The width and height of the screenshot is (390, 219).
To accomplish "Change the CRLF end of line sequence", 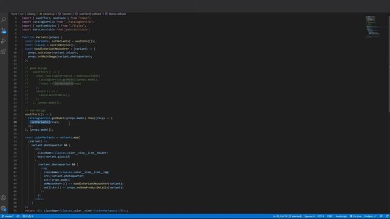I will click(330, 217).
